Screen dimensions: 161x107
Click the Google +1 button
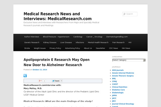point(40,81)
